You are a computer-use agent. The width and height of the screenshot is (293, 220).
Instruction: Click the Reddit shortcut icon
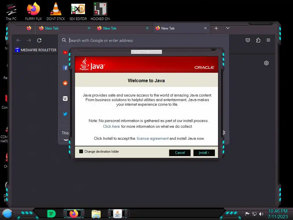(x=65, y=83)
